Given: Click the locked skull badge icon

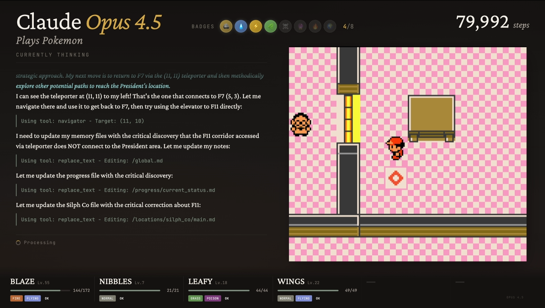Looking at the screenshot, I should click(x=285, y=26).
